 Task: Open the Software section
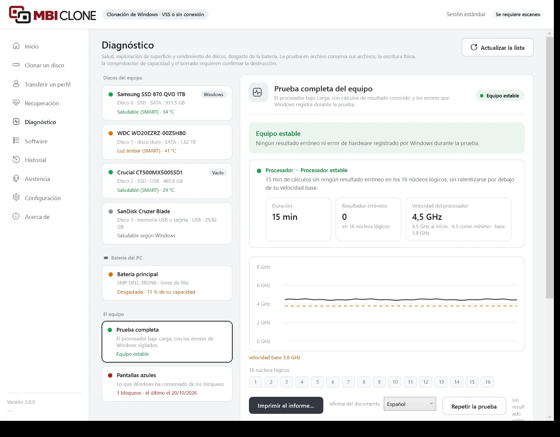[45, 141]
